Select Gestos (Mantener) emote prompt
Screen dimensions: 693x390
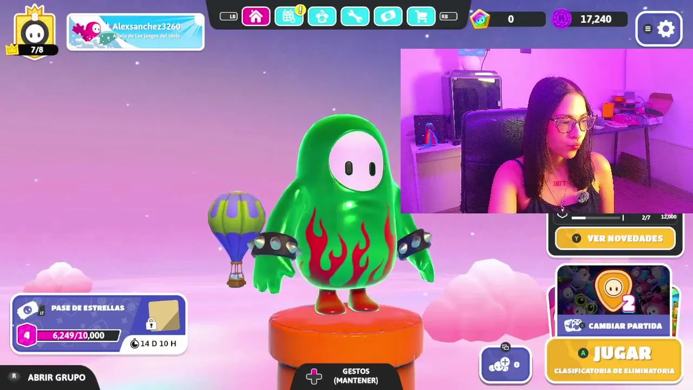[356, 376]
